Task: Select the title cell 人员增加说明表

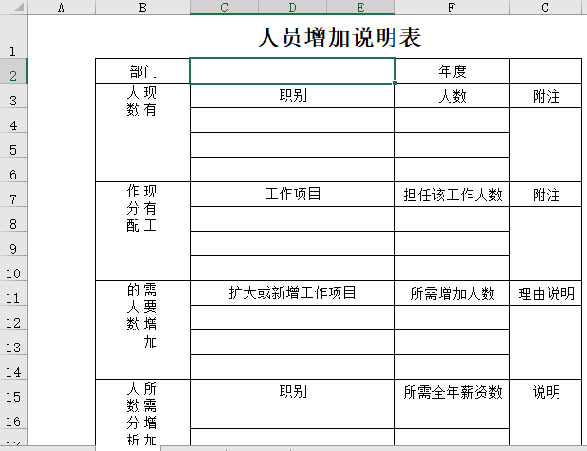Action: pyautogui.click(x=339, y=38)
